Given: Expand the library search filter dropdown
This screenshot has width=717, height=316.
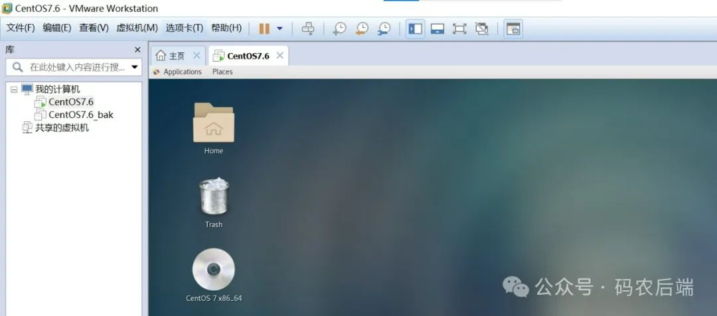Looking at the screenshot, I should tap(134, 68).
